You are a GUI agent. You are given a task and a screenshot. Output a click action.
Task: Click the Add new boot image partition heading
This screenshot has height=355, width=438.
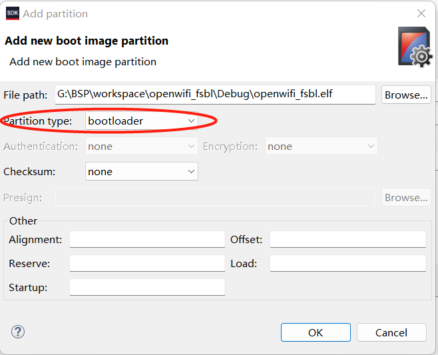click(x=87, y=41)
